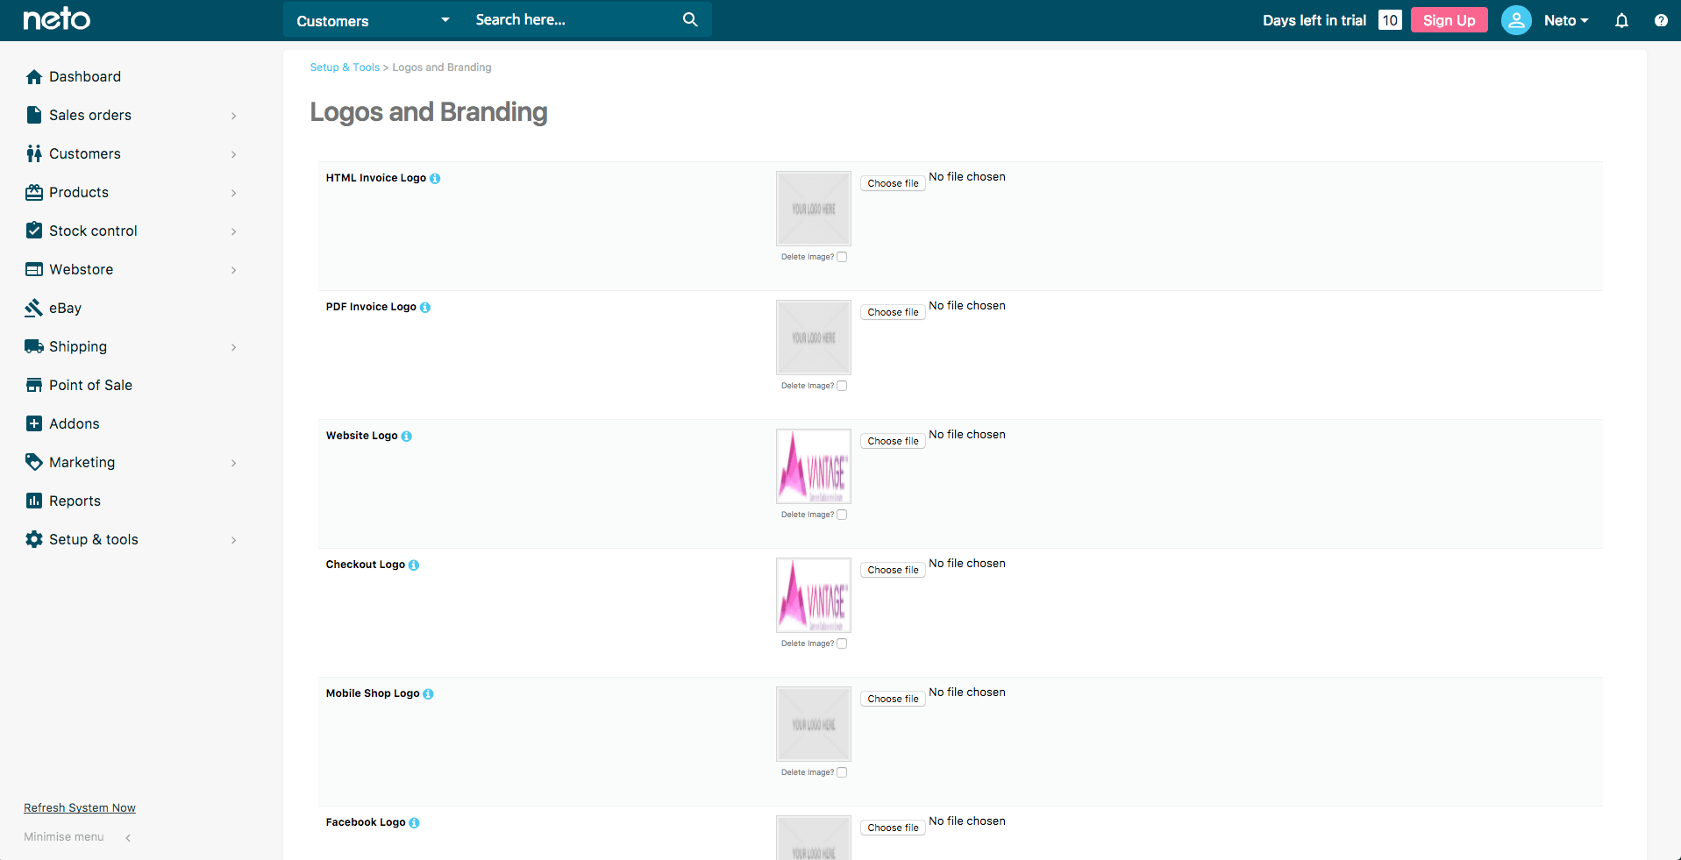The width and height of the screenshot is (1681, 860).
Task: Click the HTML Invoice Logo placeholder thumbnail
Action: pyautogui.click(x=814, y=209)
